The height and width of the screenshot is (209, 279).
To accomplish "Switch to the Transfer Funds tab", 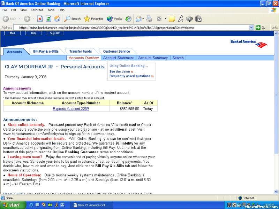I will point(81,51).
